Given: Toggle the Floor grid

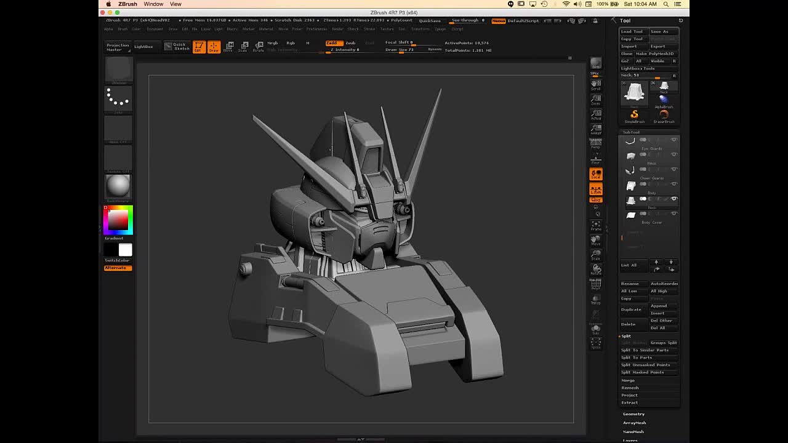Looking at the screenshot, I should tap(595, 159).
